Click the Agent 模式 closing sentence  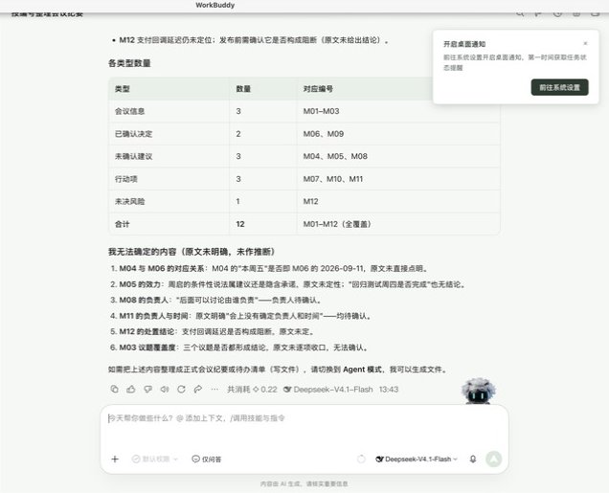pyautogui.click(x=278, y=370)
